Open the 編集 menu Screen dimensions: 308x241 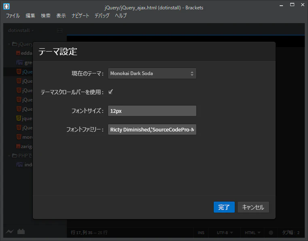point(30,15)
